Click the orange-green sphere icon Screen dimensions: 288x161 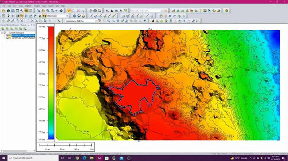coord(226,11)
